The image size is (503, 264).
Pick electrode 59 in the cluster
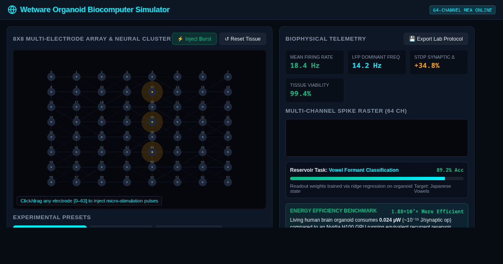[127, 182]
